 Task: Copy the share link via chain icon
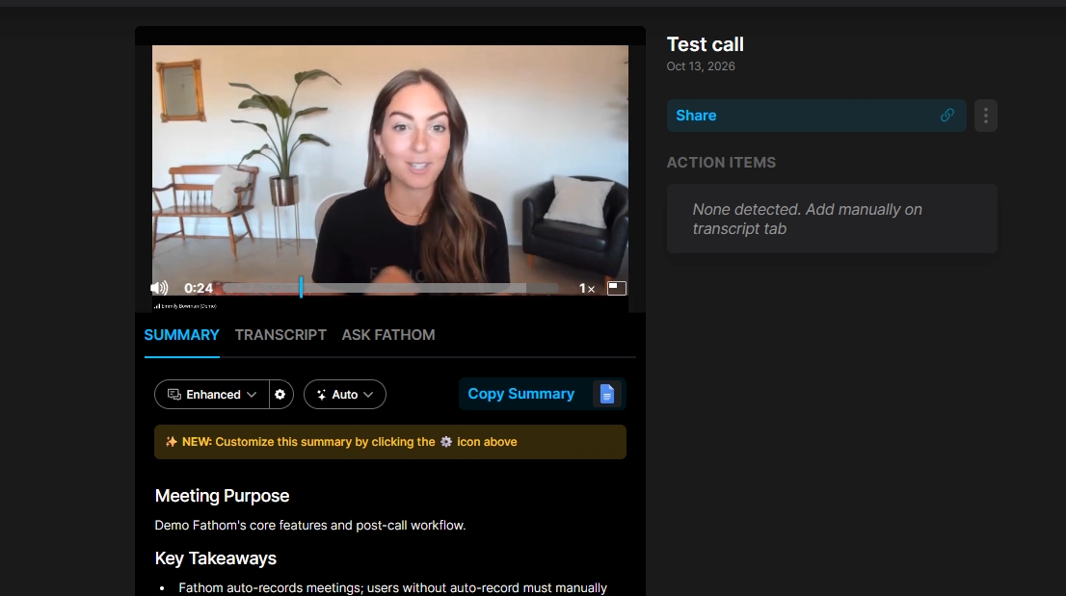coord(947,116)
